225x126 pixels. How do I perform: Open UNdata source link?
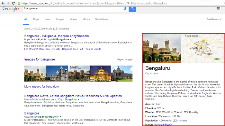pyautogui.click(x=184, y=121)
